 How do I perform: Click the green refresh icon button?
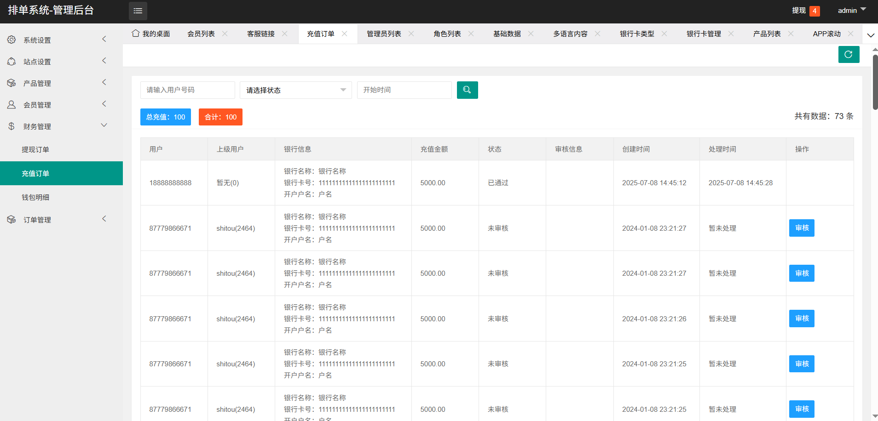tap(849, 54)
